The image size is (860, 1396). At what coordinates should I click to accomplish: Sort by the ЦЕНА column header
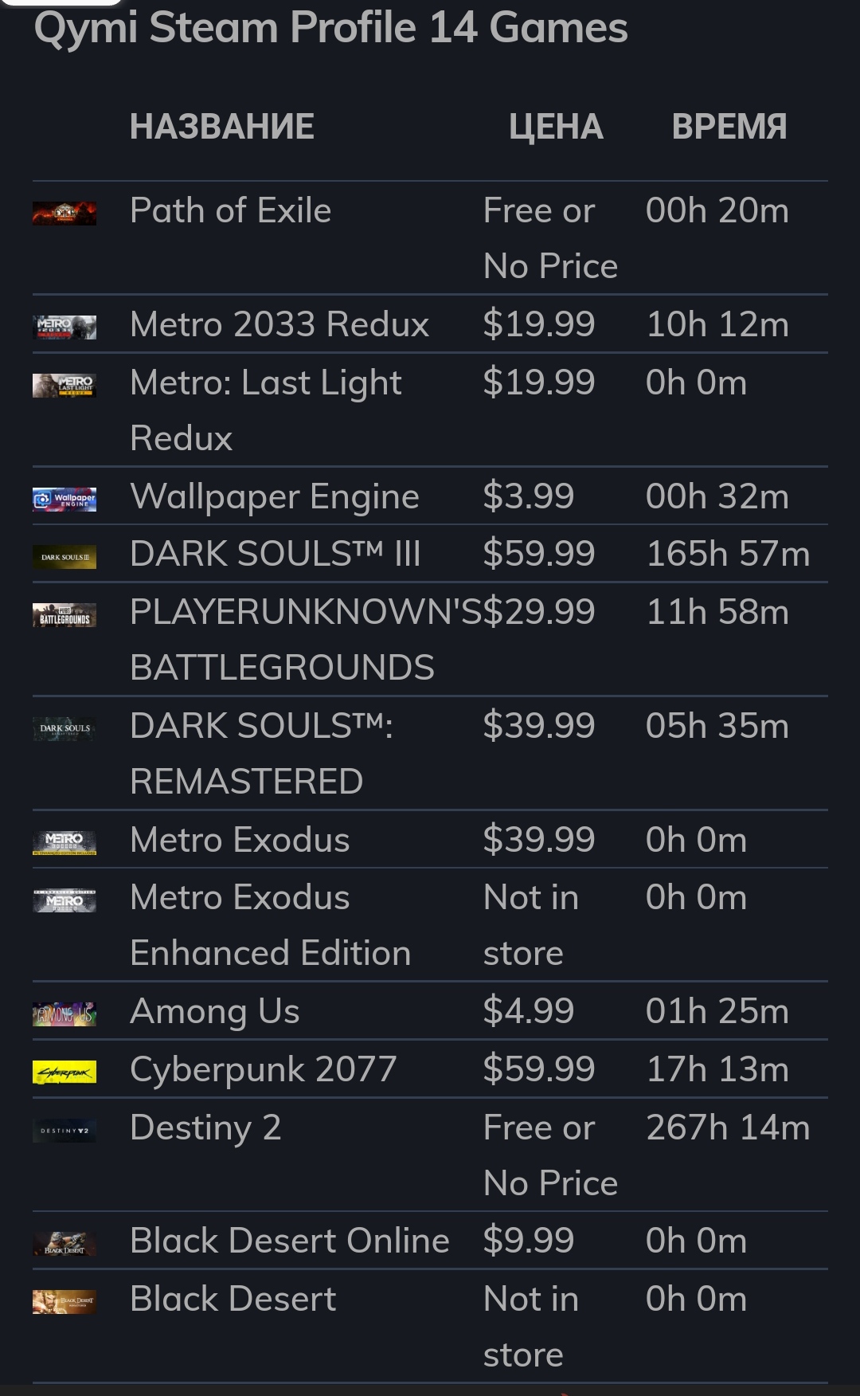pyautogui.click(x=556, y=127)
